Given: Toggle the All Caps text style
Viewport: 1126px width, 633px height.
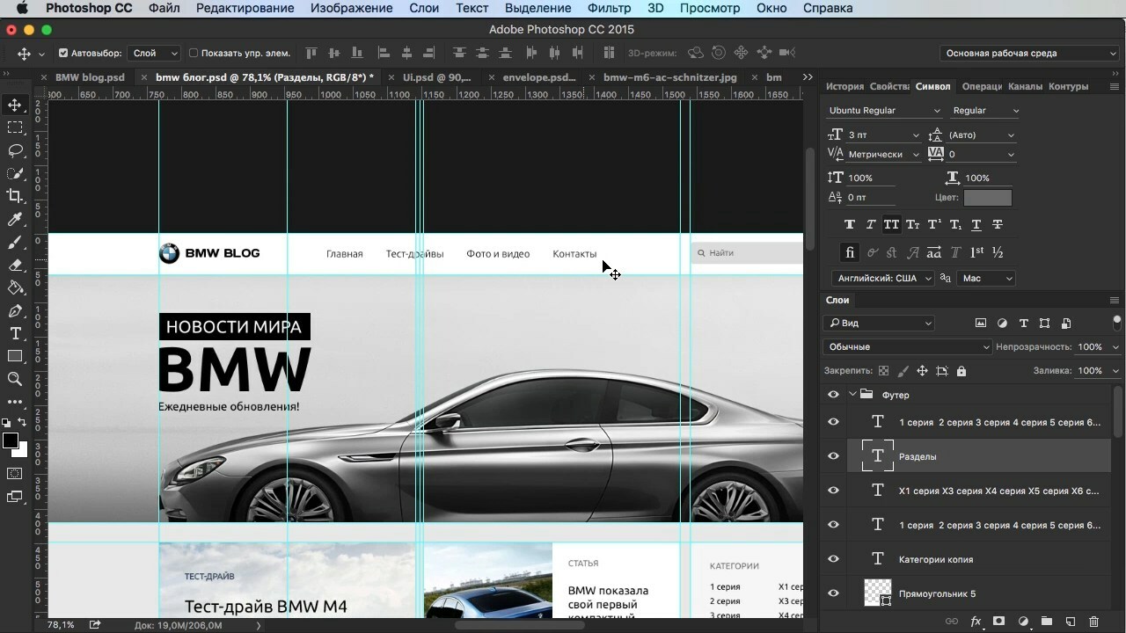Looking at the screenshot, I should tap(891, 224).
